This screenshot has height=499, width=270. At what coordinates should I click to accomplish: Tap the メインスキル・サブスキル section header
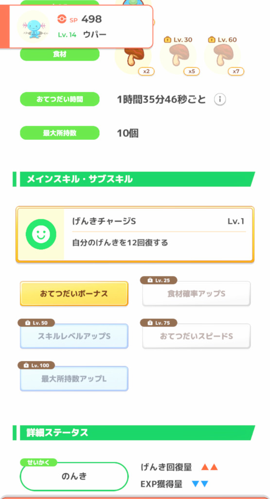click(134, 179)
